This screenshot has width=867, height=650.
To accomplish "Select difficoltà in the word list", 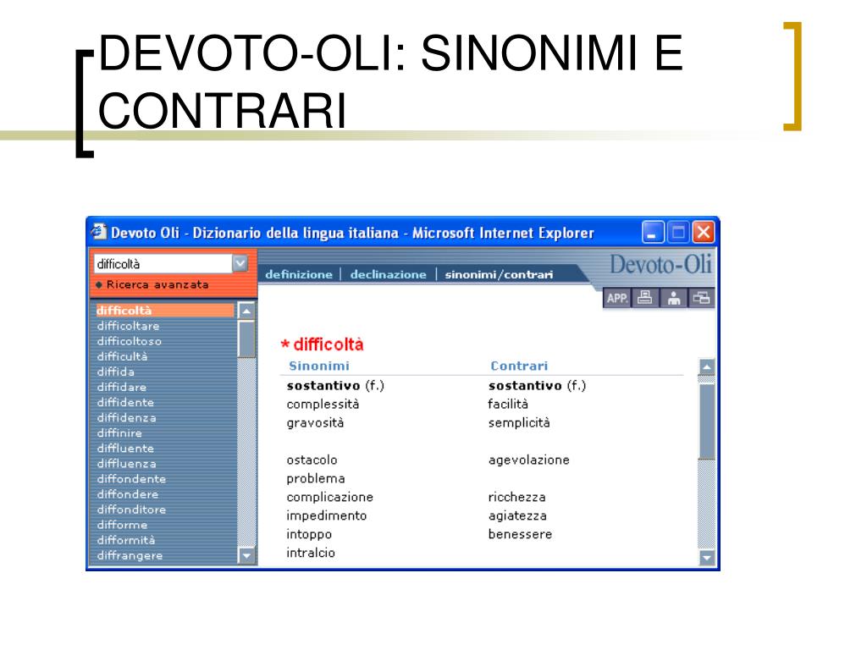I will coord(165,311).
